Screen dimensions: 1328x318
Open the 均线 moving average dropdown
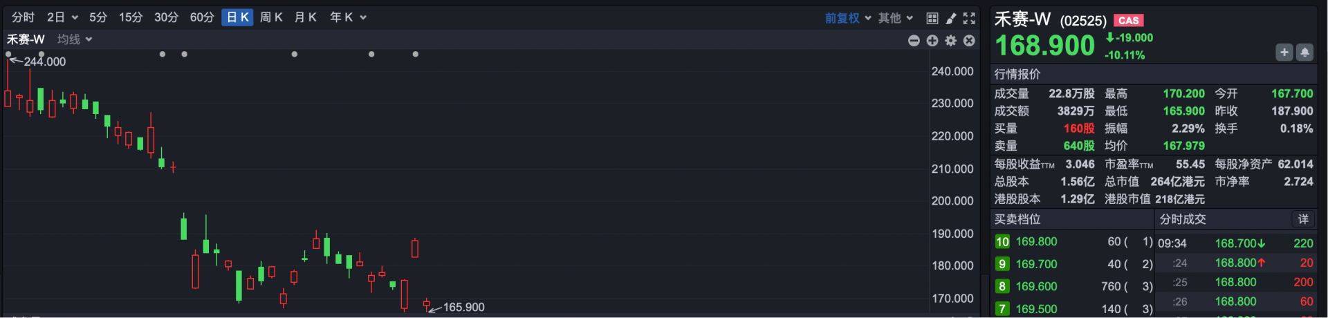click(x=75, y=39)
